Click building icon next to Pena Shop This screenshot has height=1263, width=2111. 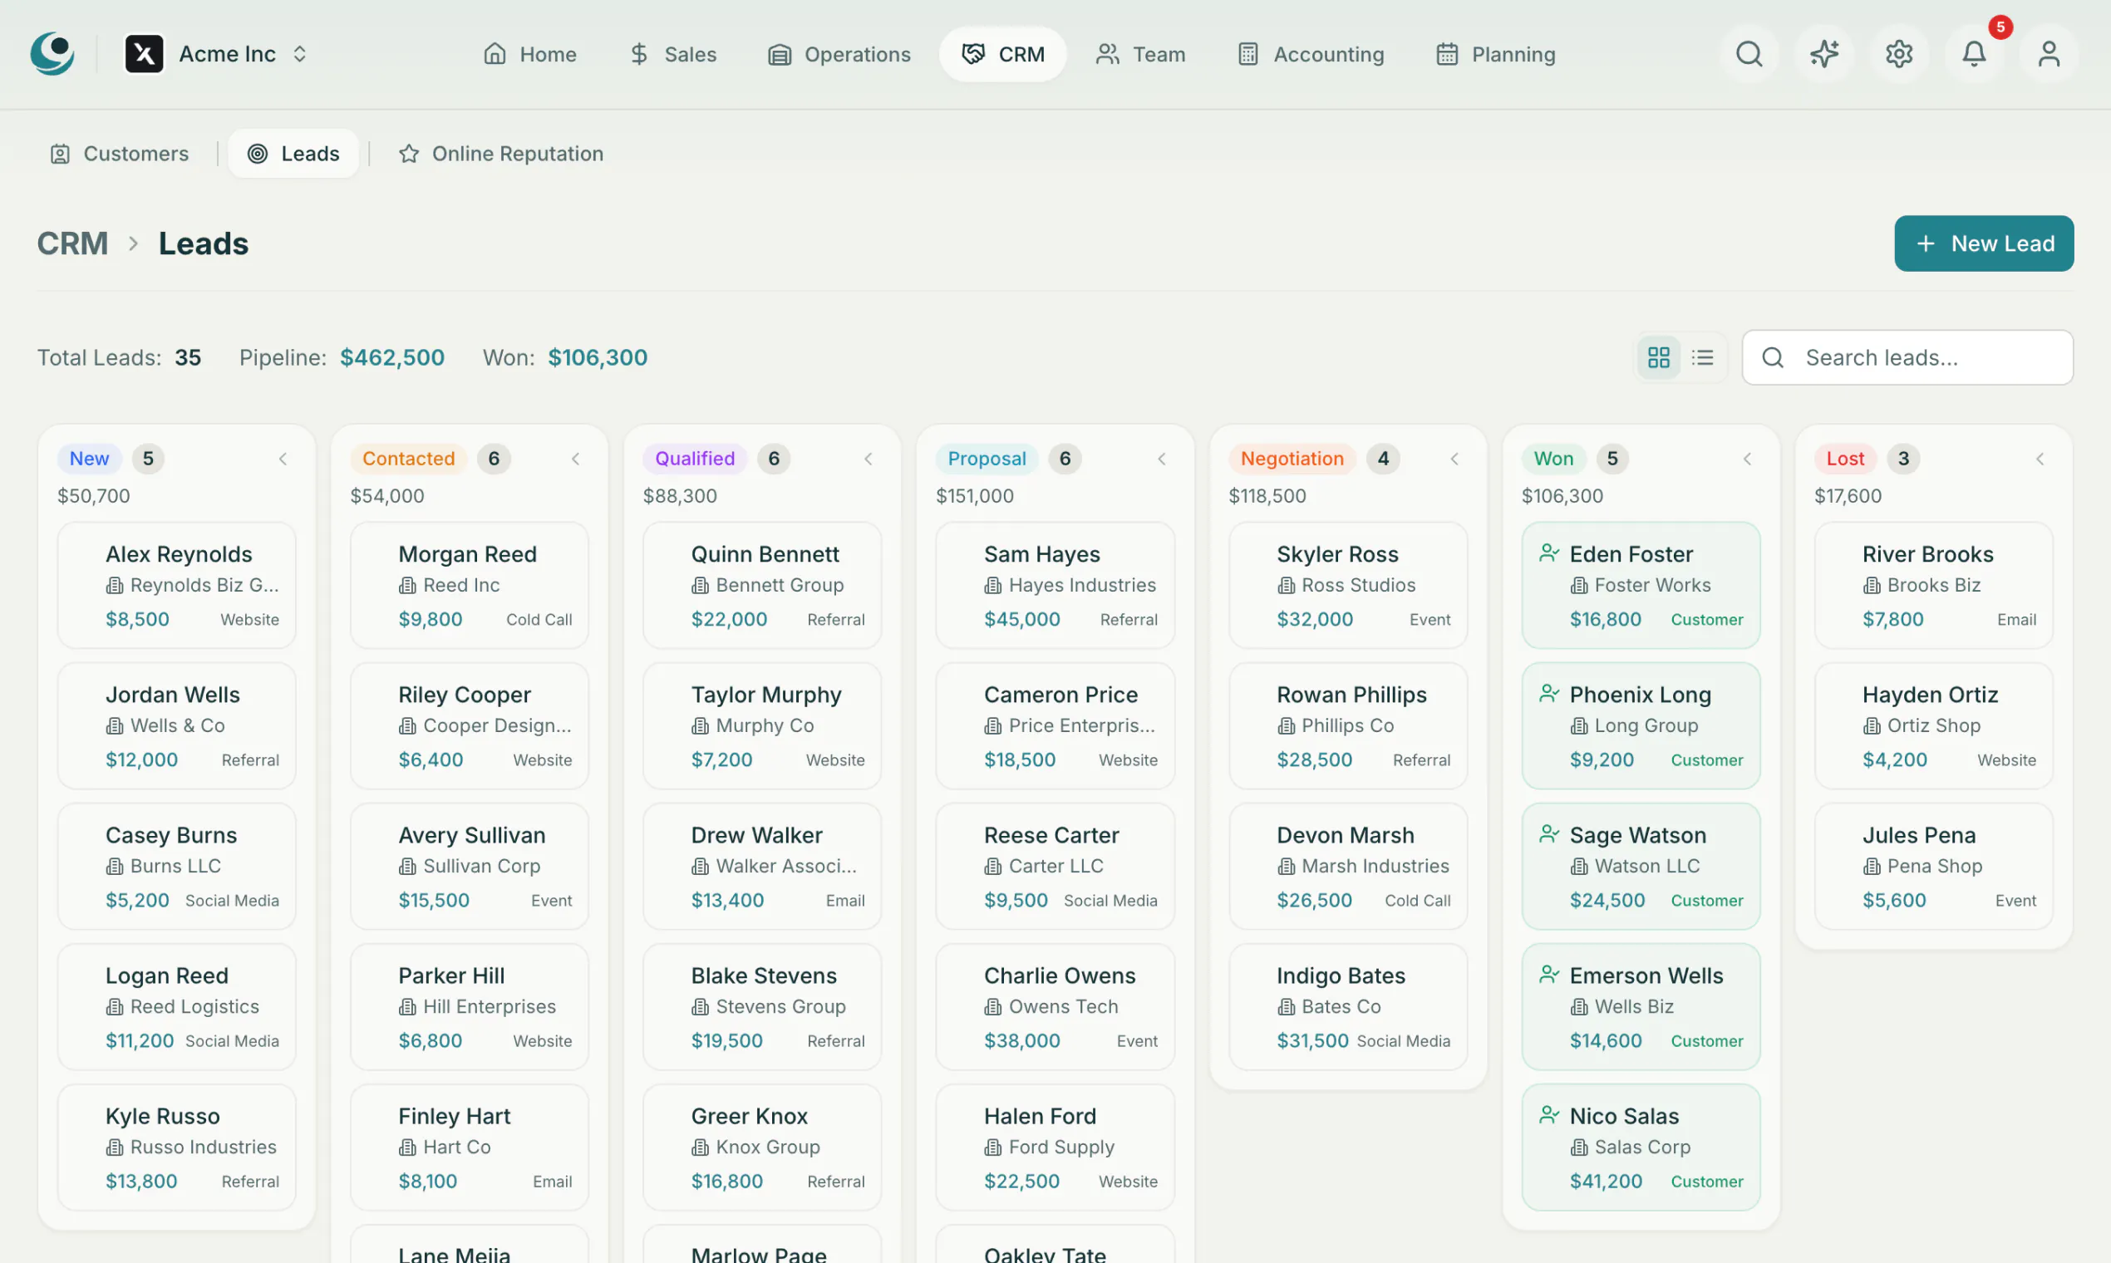(1872, 867)
